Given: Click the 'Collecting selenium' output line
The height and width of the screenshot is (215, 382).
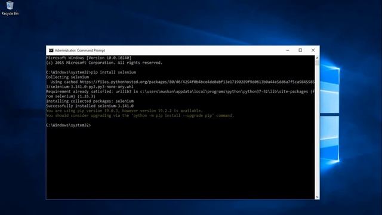Looking at the screenshot, I should (67, 77).
